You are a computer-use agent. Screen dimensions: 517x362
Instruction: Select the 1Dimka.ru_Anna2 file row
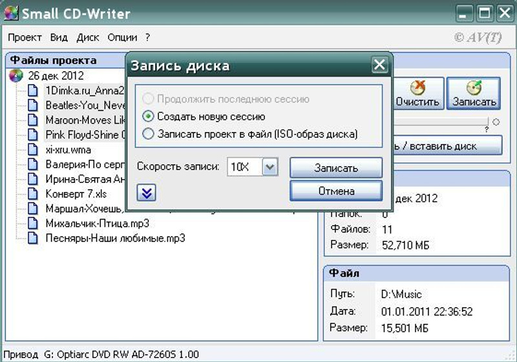tap(85, 90)
